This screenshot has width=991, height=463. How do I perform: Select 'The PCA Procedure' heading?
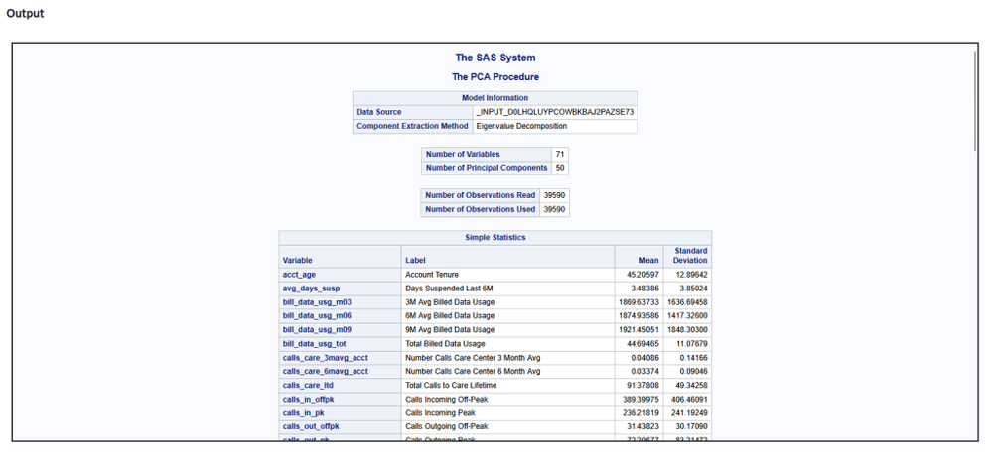[x=495, y=77]
